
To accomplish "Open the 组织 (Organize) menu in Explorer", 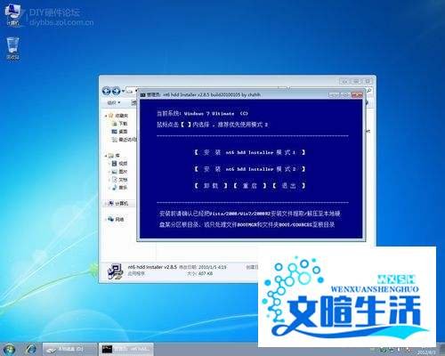I will [x=114, y=102].
